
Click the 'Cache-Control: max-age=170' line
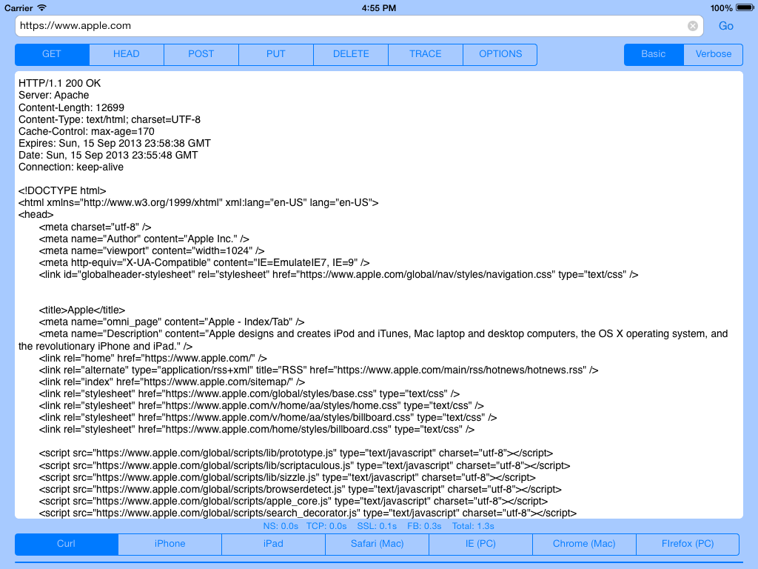click(87, 132)
